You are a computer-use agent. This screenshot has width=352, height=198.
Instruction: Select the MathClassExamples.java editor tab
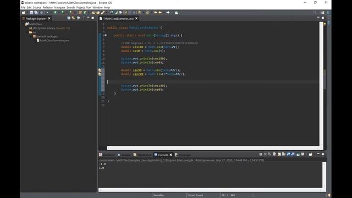[x=118, y=18]
